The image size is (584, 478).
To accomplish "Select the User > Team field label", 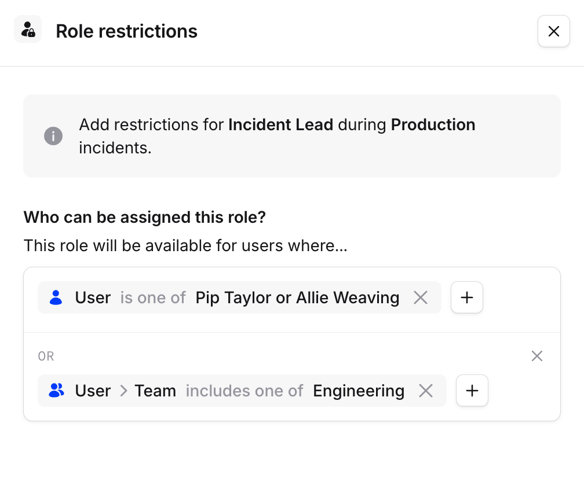I will pyautogui.click(x=125, y=391).
